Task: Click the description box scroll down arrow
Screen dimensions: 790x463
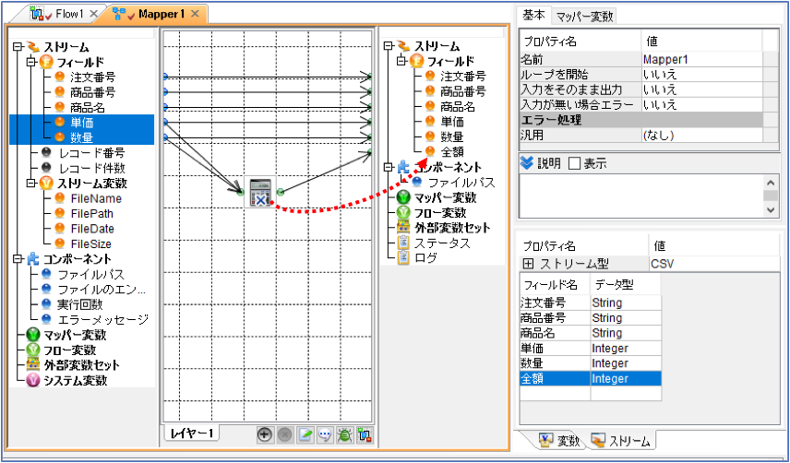Action: click(771, 210)
